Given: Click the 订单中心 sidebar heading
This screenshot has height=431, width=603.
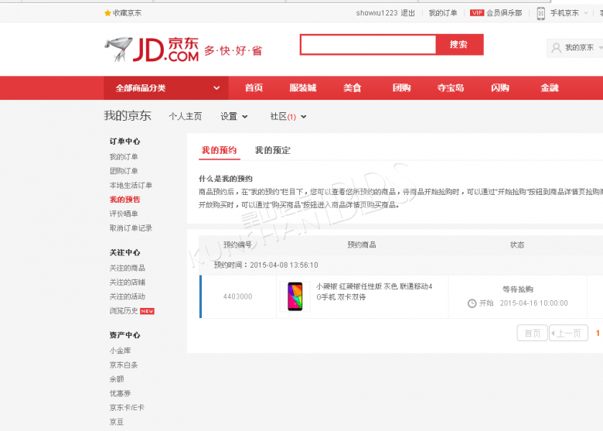Looking at the screenshot, I should pos(125,142).
